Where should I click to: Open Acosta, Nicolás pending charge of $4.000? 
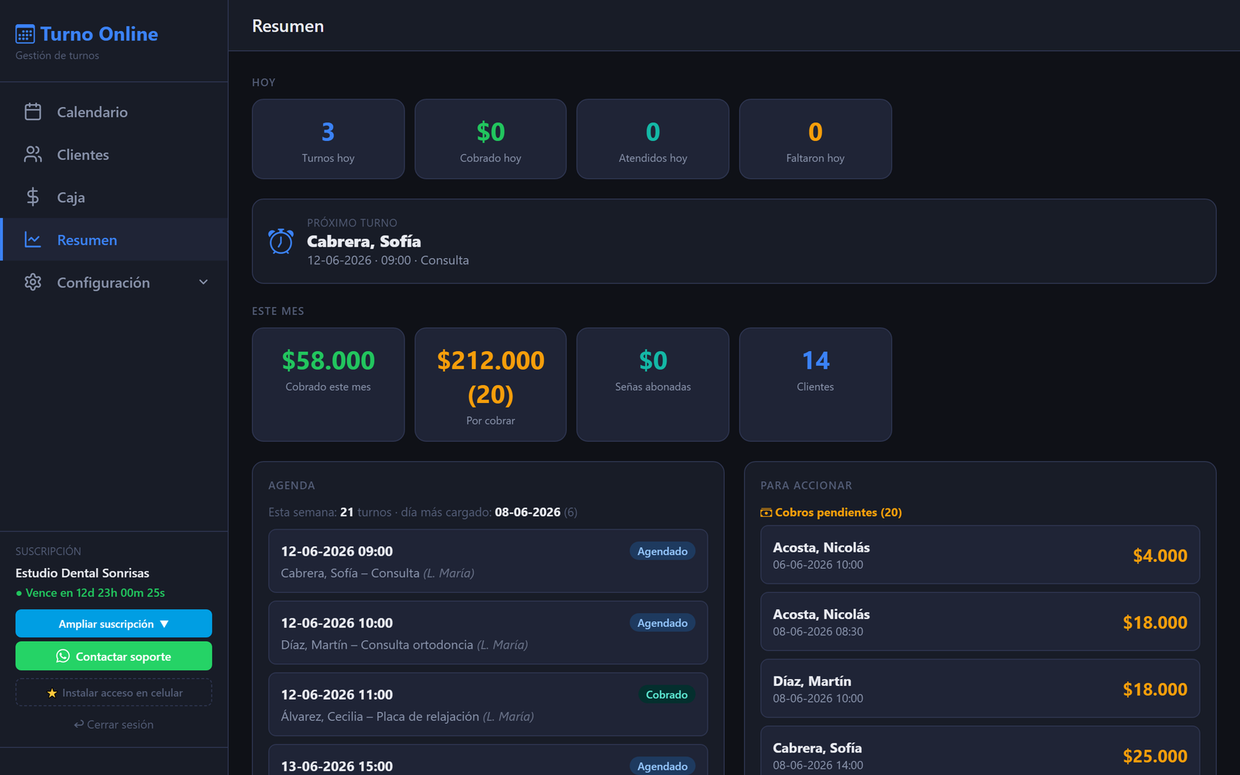[x=980, y=555]
